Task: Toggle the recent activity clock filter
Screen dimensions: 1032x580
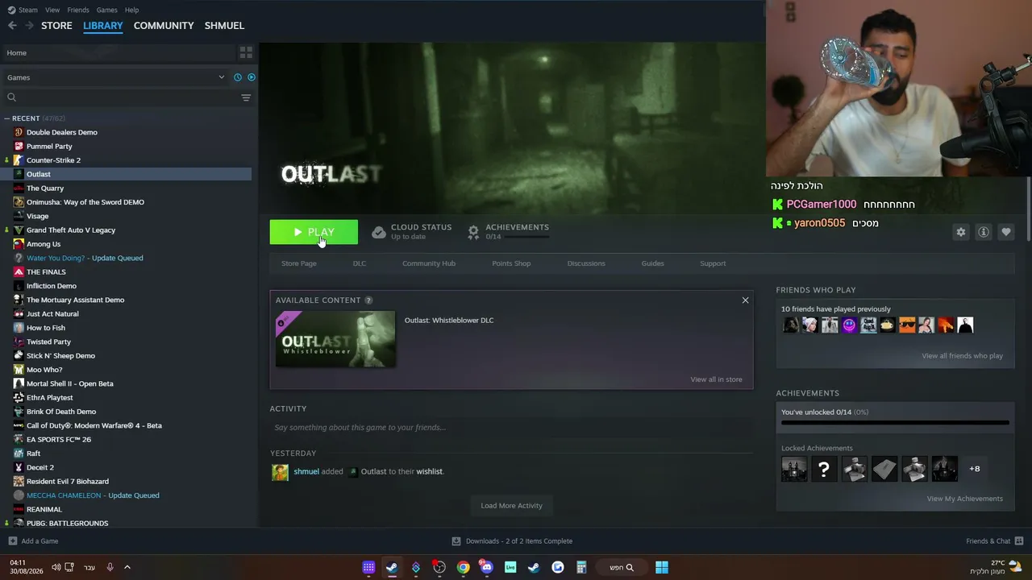Action: (x=238, y=77)
